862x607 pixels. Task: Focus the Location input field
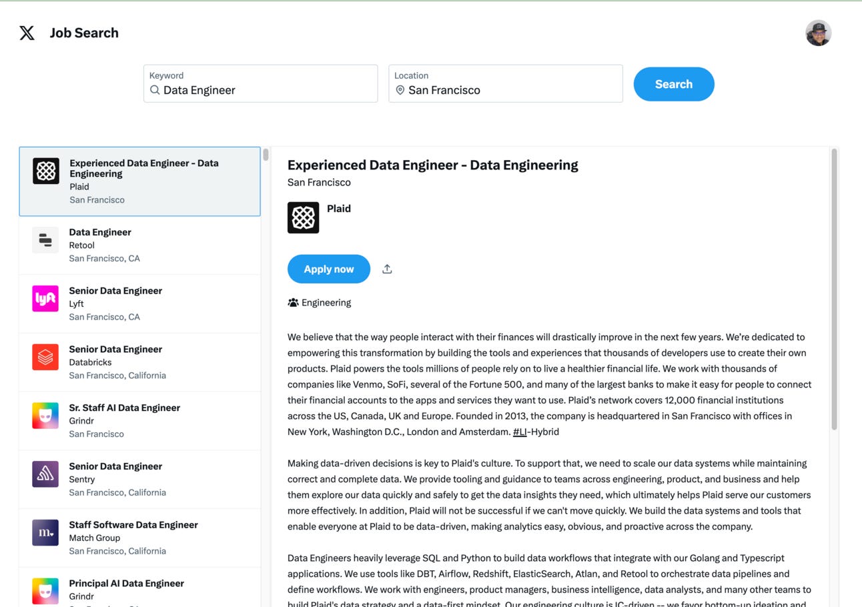(506, 83)
